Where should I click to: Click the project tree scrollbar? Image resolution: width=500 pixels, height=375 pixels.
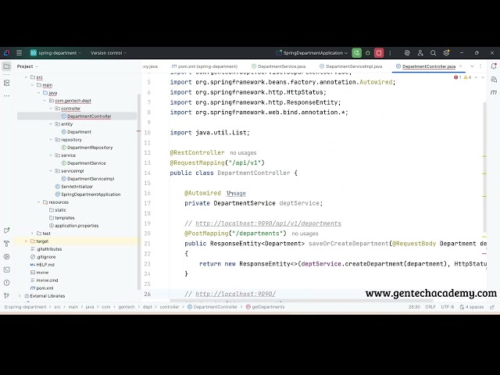(139, 191)
